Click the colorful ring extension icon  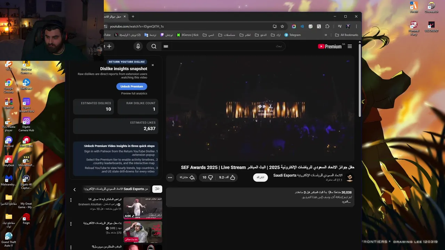point(294,26)
